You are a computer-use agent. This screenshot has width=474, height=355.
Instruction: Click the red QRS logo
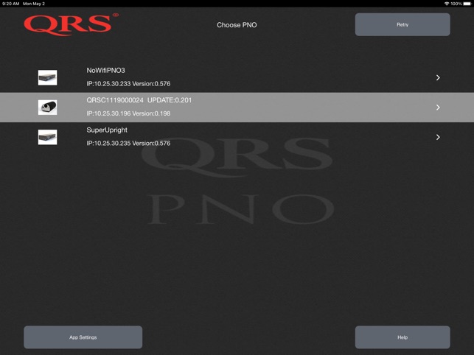(71, 24)
